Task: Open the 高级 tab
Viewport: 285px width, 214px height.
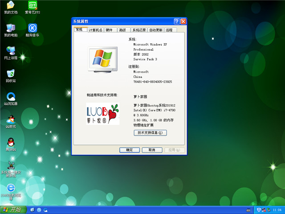Action: click(124, 30)
